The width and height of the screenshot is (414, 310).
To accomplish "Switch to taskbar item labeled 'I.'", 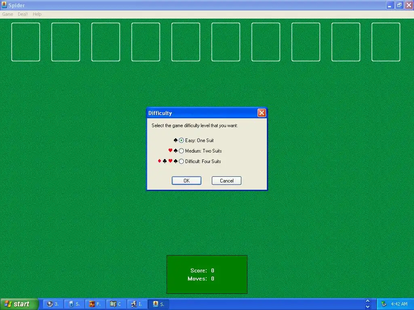I will click(137, 304).
